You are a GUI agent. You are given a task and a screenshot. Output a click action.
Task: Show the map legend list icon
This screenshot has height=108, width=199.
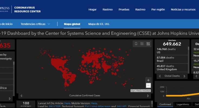tap(142, 44)
